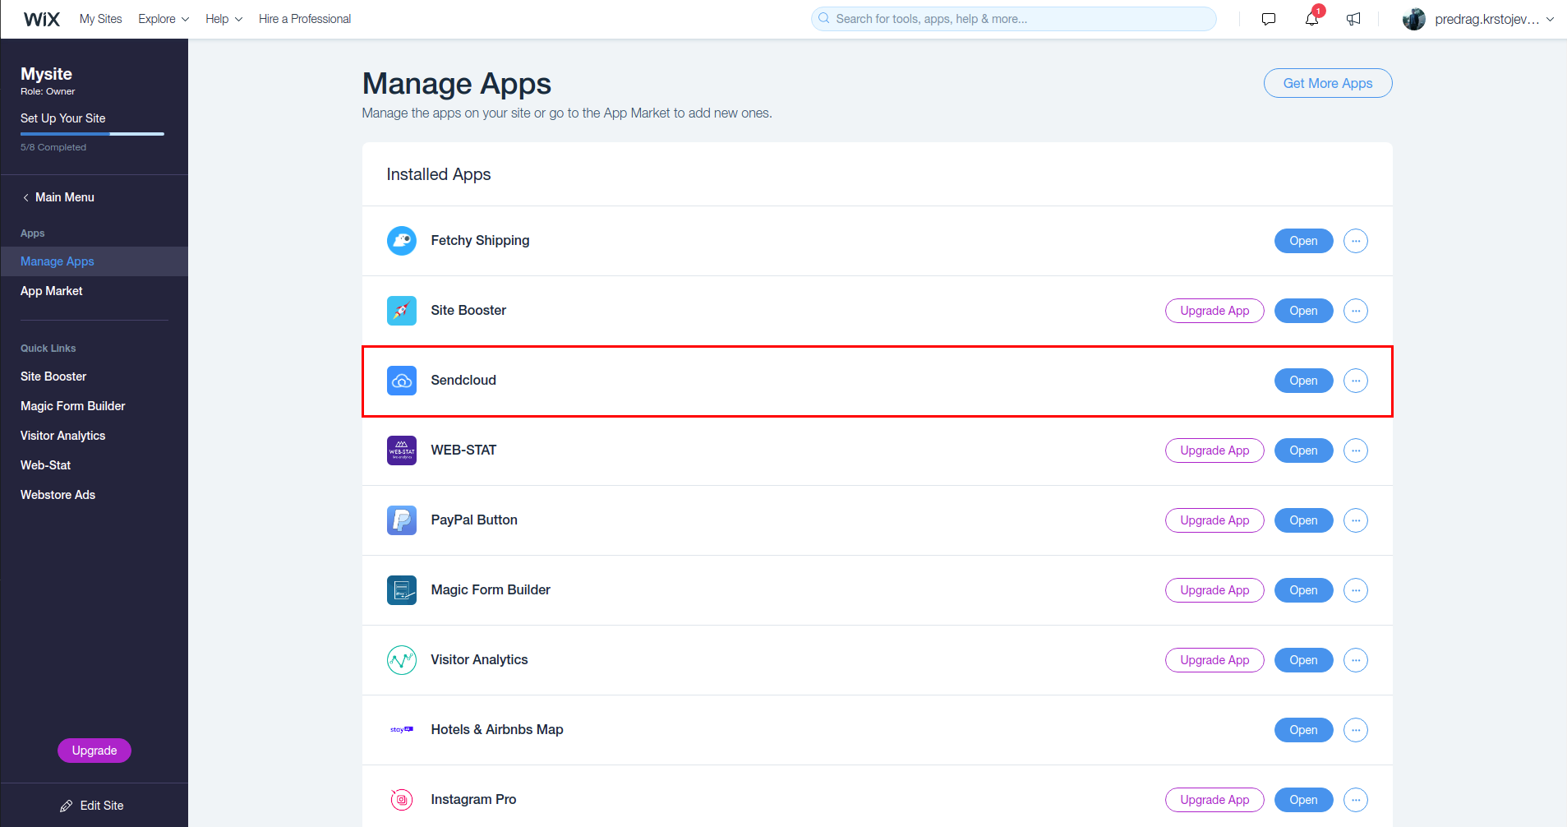Click the Set Up Your Site progress bar

tap(92, 134)
